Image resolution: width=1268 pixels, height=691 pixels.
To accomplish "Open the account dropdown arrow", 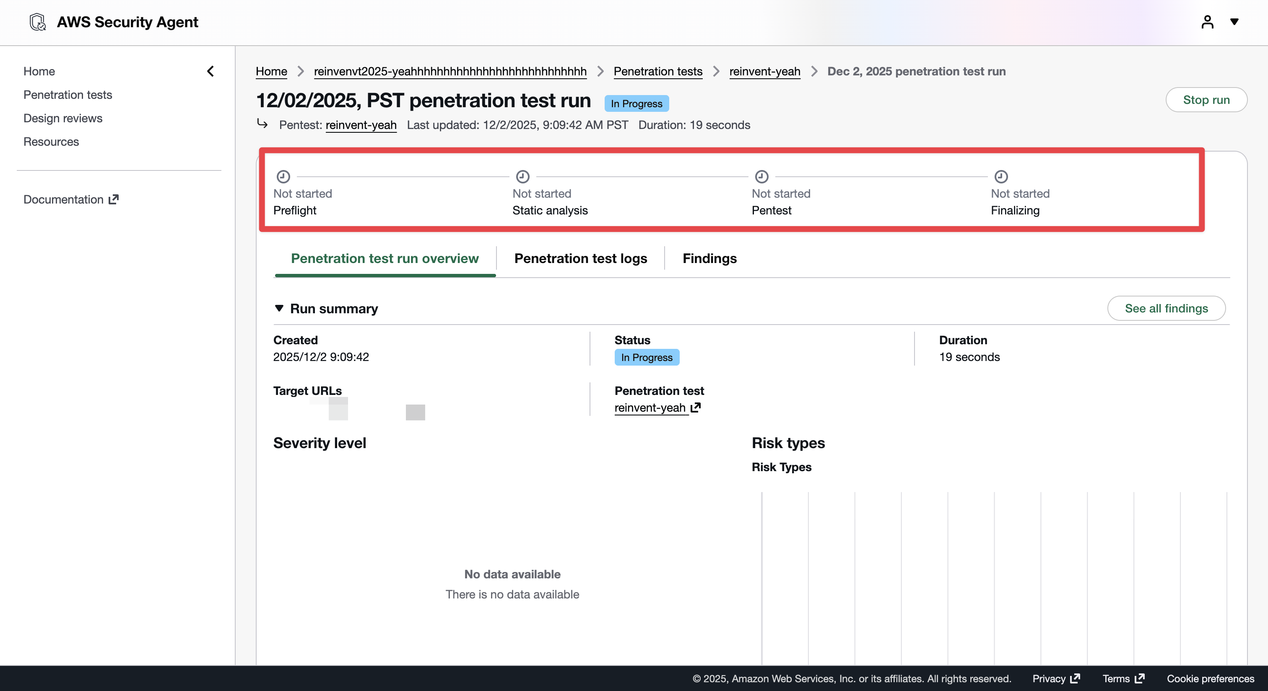I will [1234, 22].
